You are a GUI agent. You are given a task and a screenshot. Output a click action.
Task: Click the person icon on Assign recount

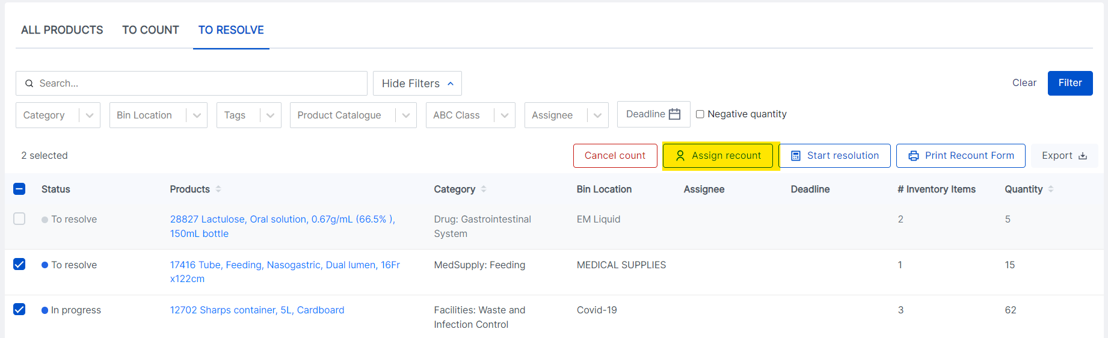point(680,156)
